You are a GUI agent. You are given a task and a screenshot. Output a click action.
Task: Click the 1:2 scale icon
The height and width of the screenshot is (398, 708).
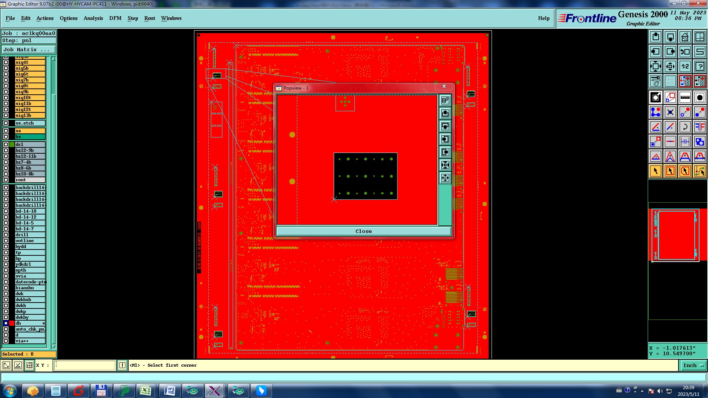685,66
